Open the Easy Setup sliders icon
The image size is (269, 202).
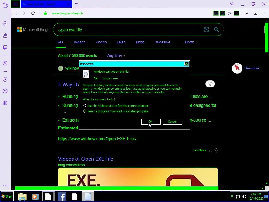pos(264,13)
